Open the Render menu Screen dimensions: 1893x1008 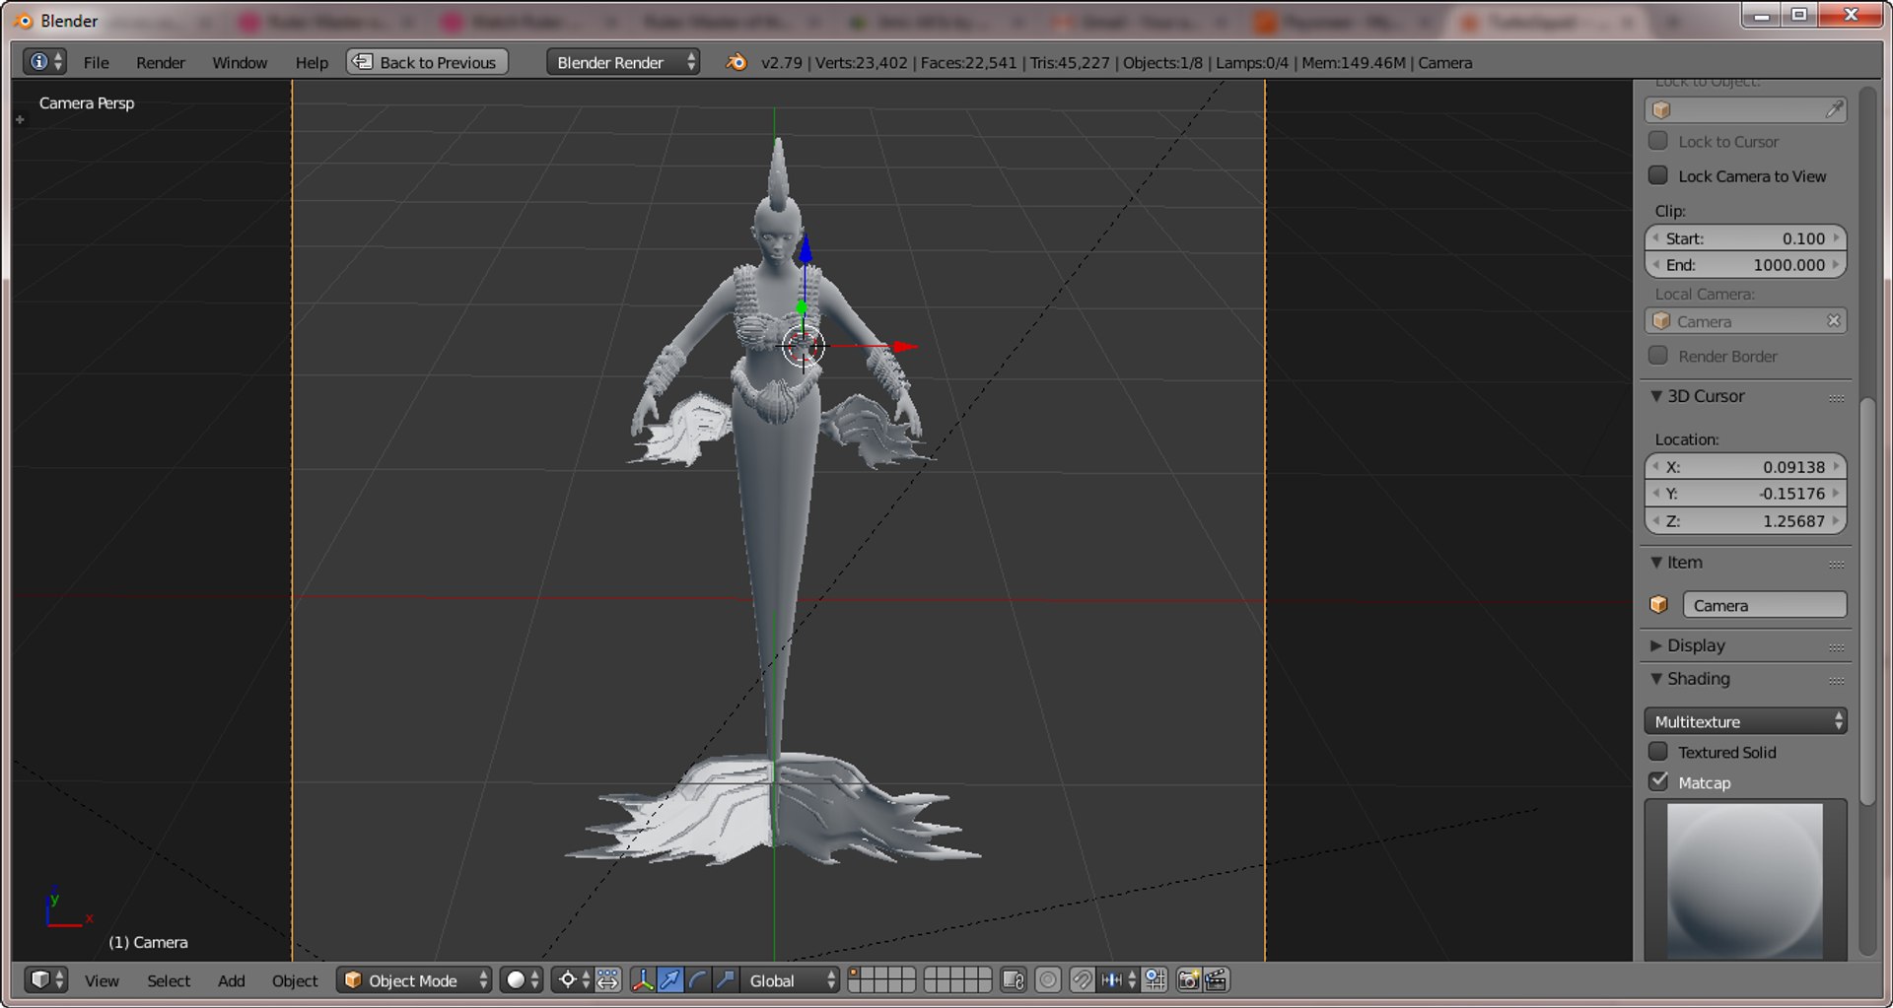[x=161, y=62]
